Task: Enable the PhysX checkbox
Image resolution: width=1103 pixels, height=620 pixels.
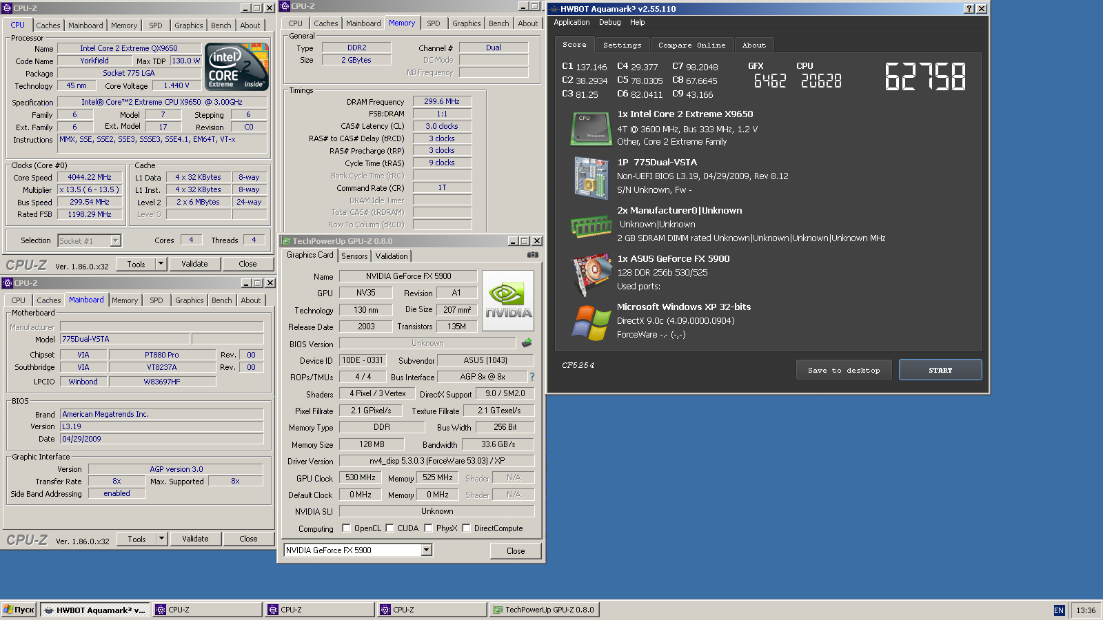Action: pos(428,528)
